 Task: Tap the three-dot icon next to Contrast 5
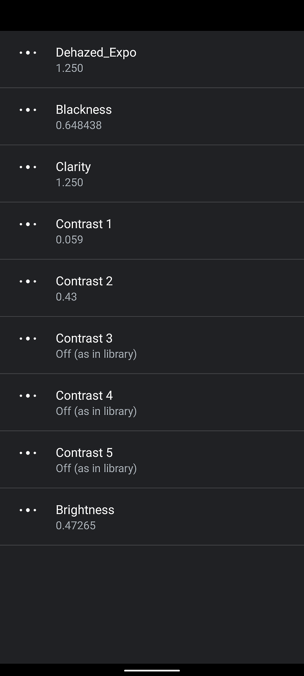[28, 453]
